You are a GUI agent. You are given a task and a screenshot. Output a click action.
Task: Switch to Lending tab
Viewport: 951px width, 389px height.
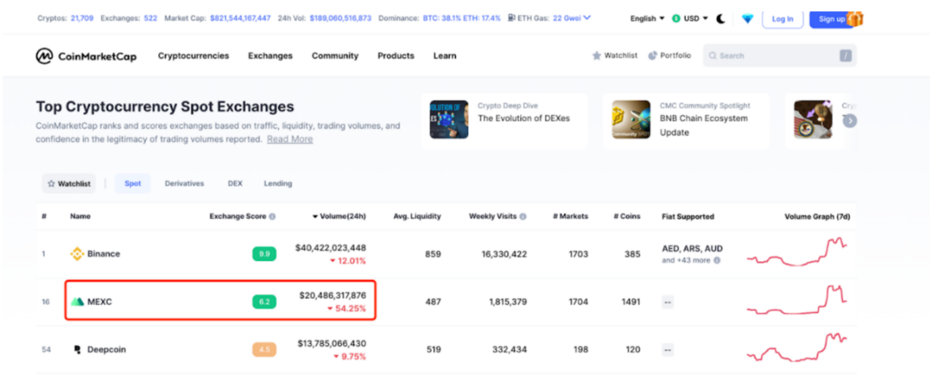point(278,184)
